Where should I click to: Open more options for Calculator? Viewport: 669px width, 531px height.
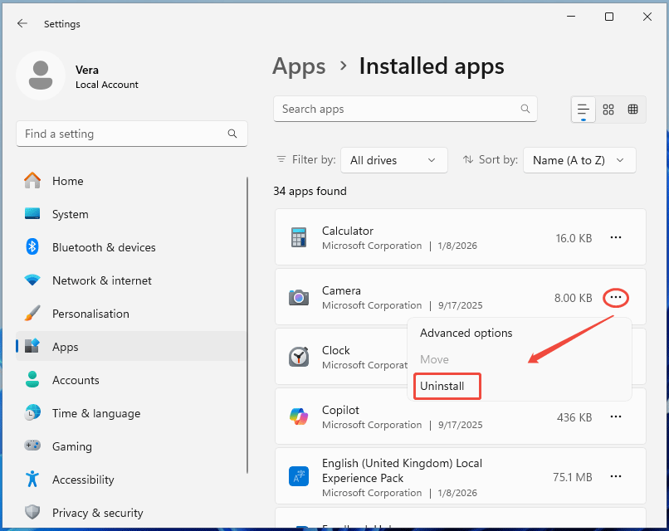coord(616,237)
